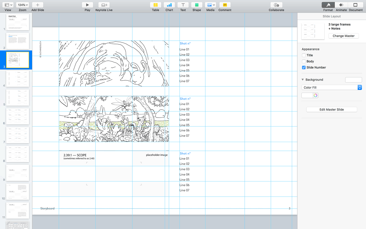Switch to the Document inspector
Screen dimensions: 366x229
coord(356,5)
